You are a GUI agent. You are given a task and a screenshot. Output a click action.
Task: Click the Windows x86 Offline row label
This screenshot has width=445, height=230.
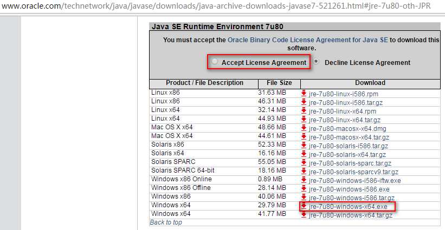pos(181,188)
